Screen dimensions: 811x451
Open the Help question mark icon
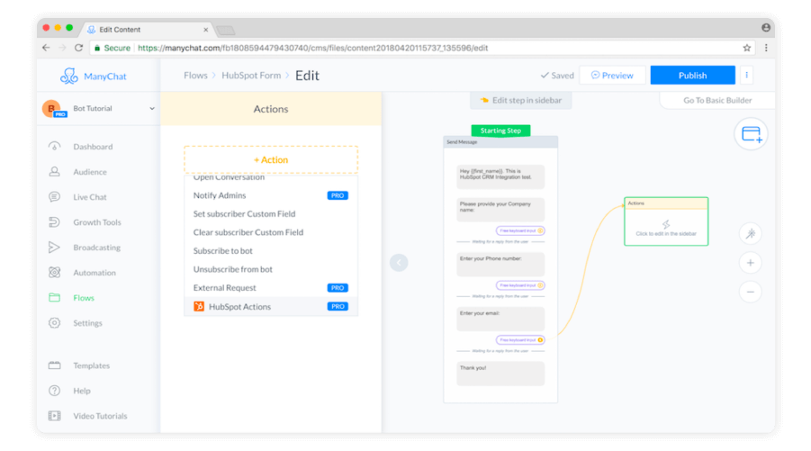[54, 391]
